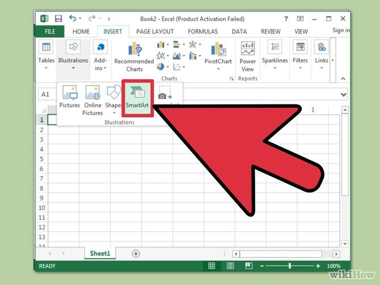Open the VIEW tab
This screenshot has height=285, width=380.
[301, 32]
